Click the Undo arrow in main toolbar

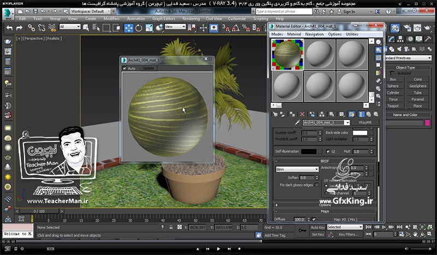coord(9,28)
